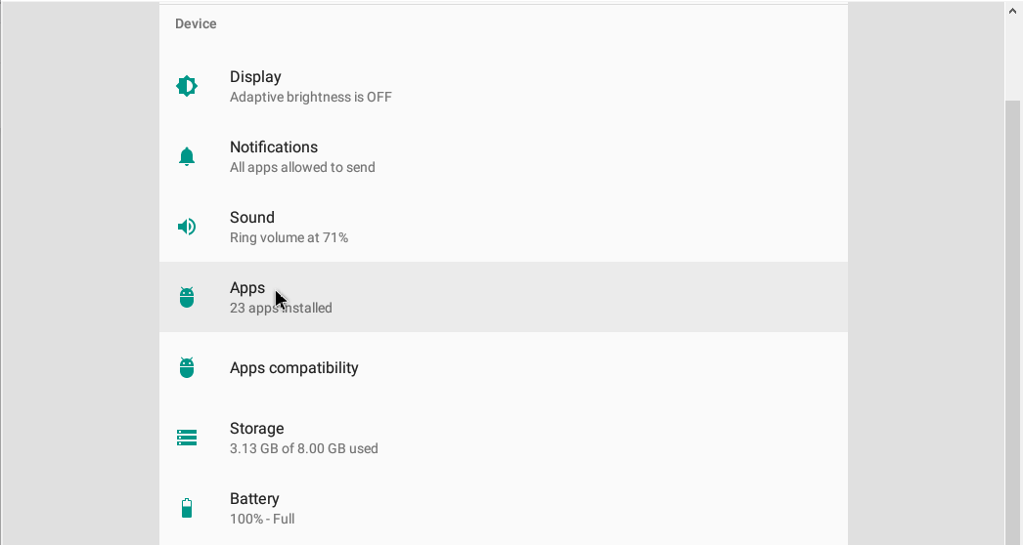Click the Apps compatibility android icon
The image size is (1023, 545).
(x=187, y=367)
